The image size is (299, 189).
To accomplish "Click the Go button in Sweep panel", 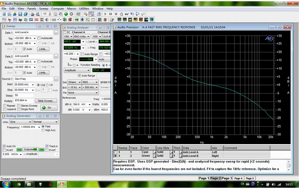I will pyautogui.click(x=49, y=108).
